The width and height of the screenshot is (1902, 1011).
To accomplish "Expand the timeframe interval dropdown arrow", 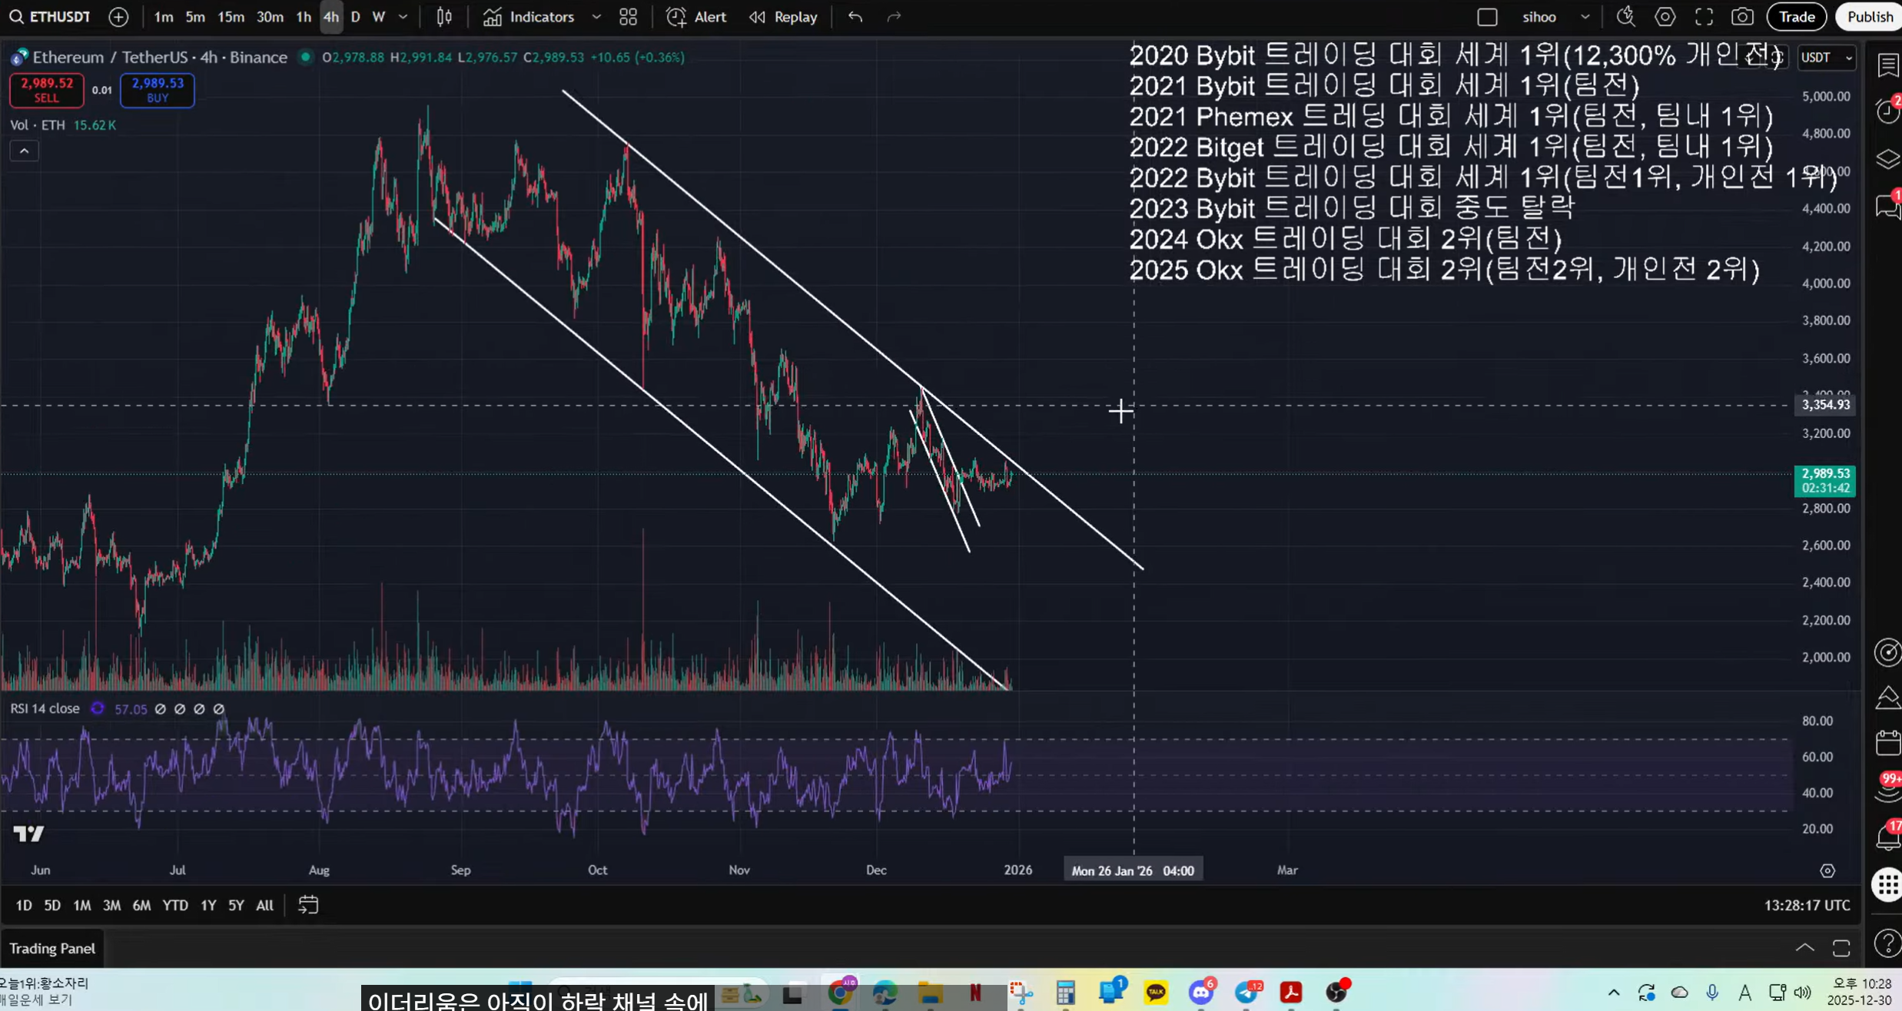I will 403,17.
